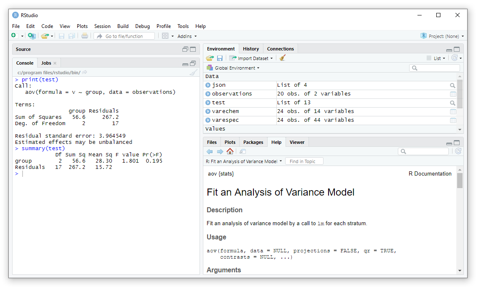Expand the varechem object details

[x=208, y=111]
